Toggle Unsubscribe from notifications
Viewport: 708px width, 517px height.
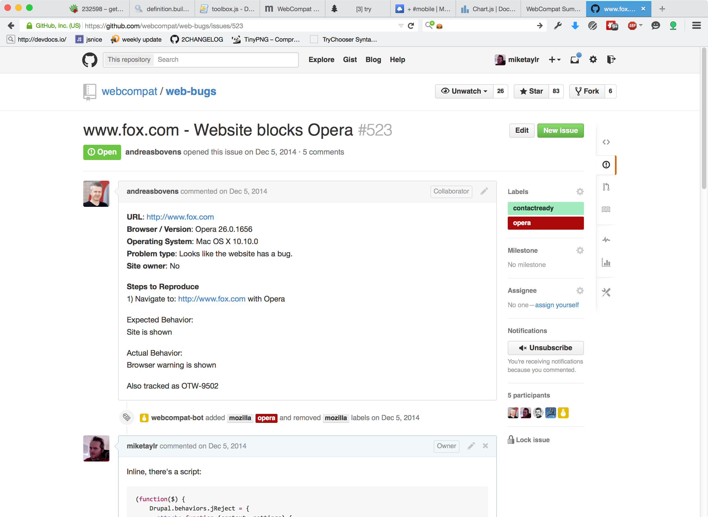[x=545, y=348]
